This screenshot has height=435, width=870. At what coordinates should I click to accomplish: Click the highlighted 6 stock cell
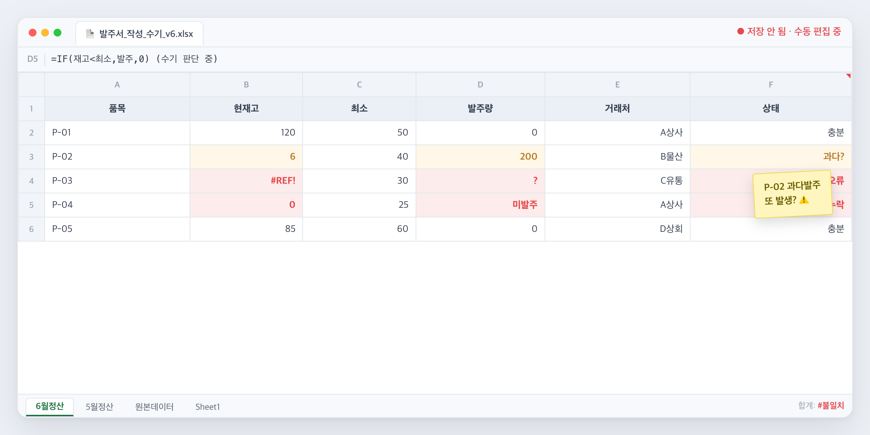pos(246,157)
